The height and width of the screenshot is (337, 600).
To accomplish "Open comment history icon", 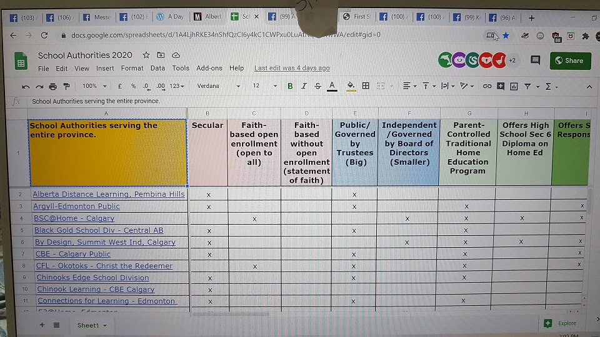I will (535, 60).
